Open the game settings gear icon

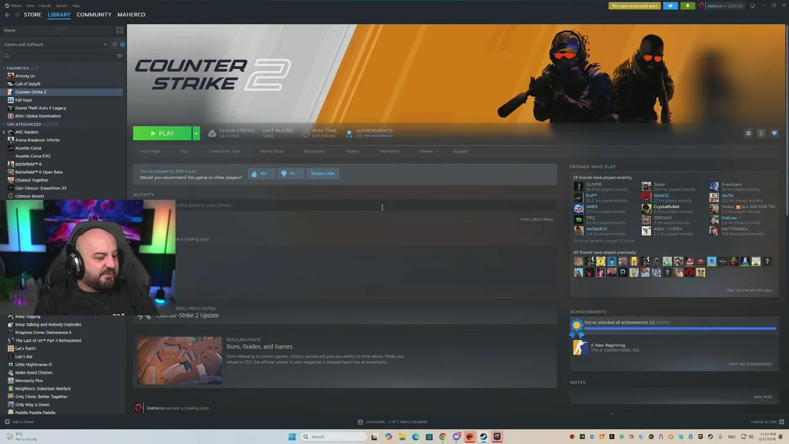pyautogui.click(x=748, y=133)
